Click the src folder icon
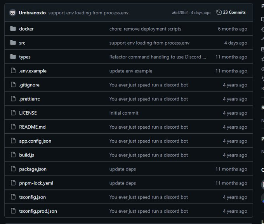Screen dimensions: 264x224 (13, 43)
